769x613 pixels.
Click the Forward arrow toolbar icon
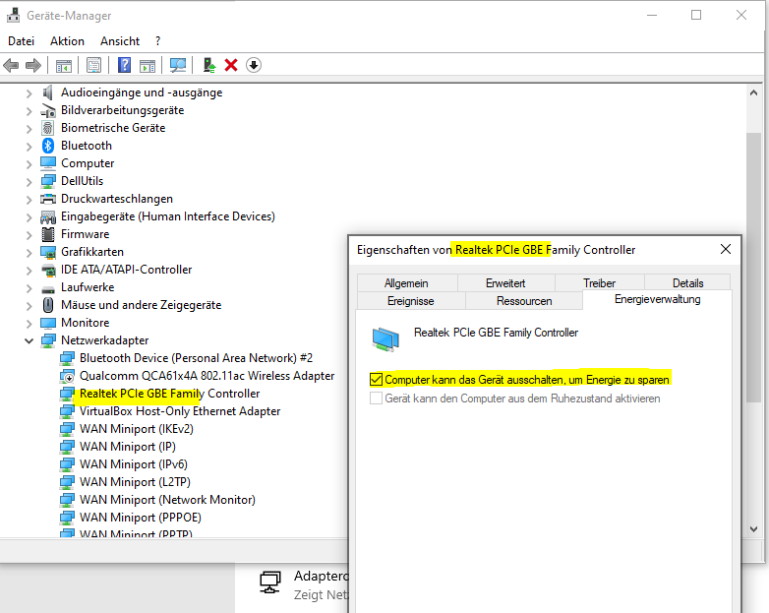click(x=33, y=65)
